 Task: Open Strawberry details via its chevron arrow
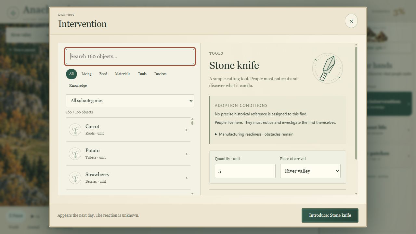187,178
